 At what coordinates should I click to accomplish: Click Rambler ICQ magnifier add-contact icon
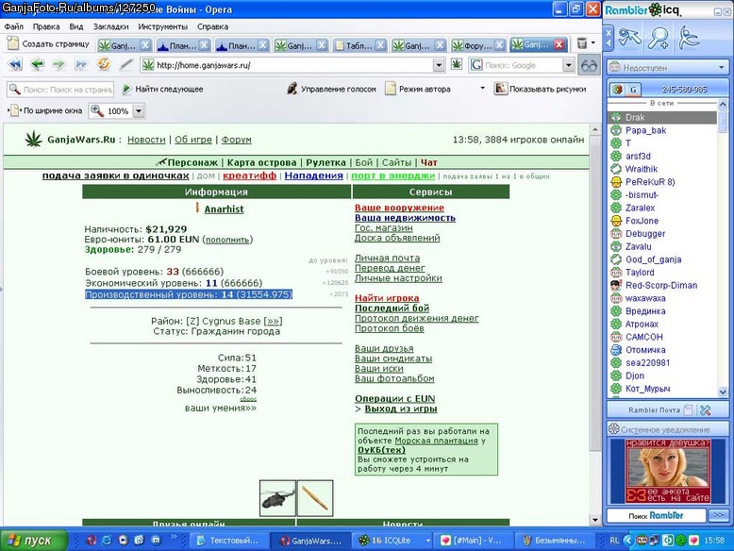pyautogui.click(x=658, y=39)
